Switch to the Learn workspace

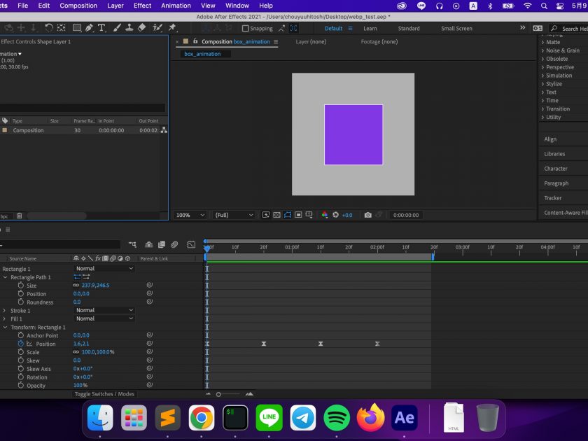(370, 29)
